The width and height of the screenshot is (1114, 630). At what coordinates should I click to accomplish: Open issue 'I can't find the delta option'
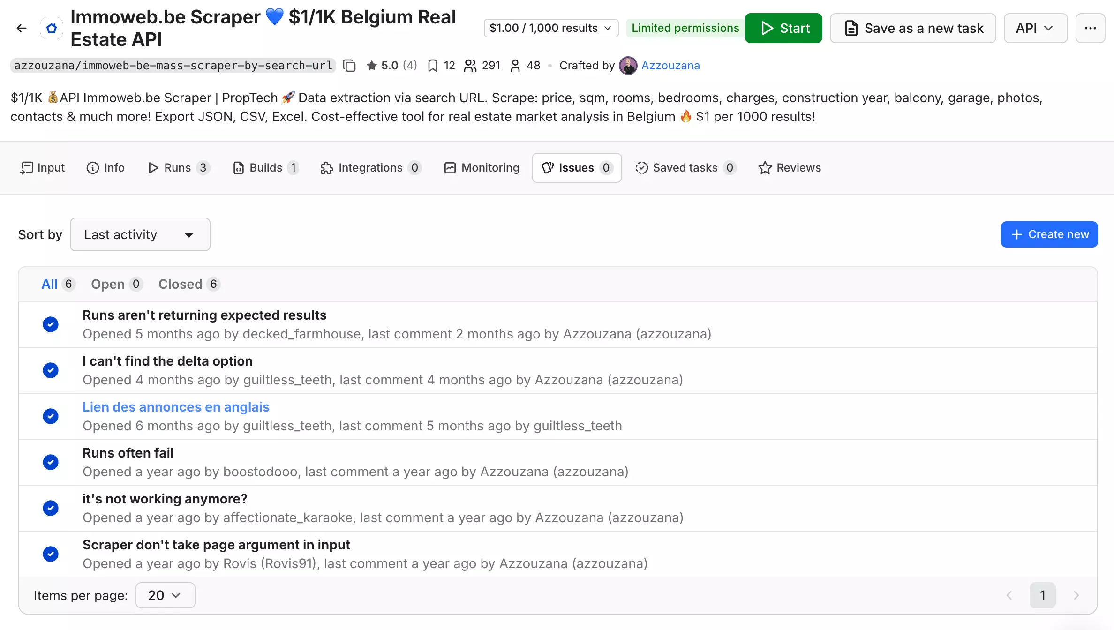pos(167,361)
